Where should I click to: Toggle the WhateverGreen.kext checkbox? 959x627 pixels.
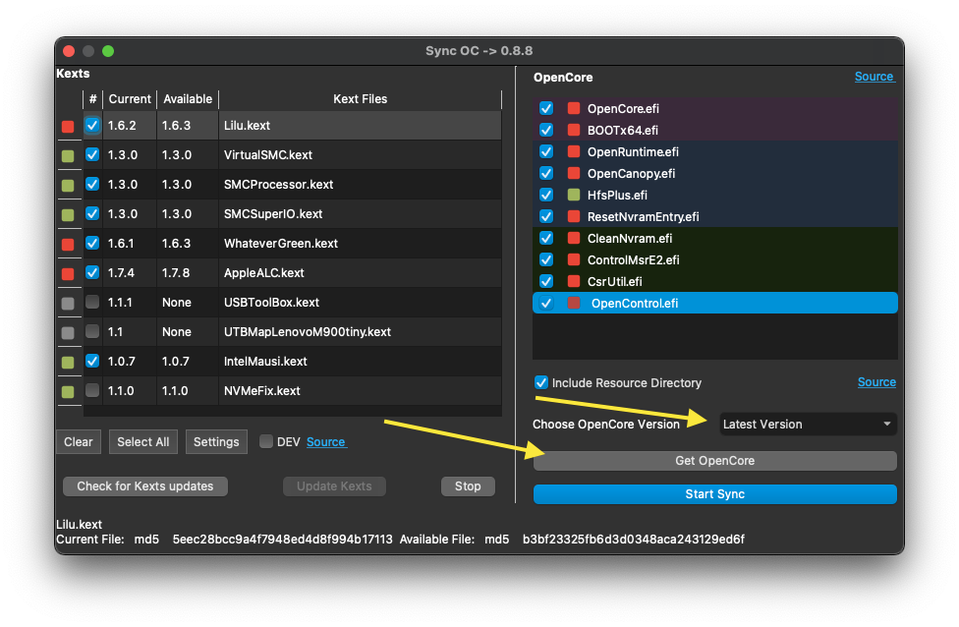point(92,243)
